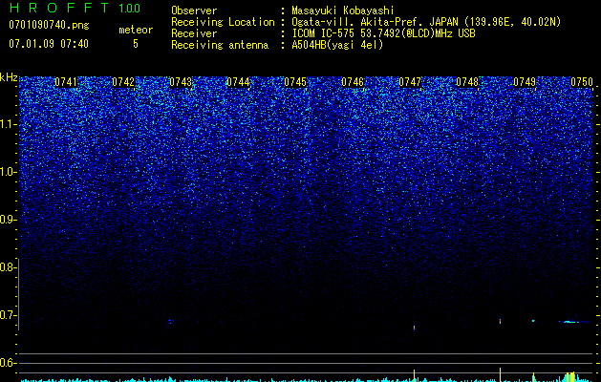The image size is (601, 382).
Task: Click the Observer label
Action: 194,11
